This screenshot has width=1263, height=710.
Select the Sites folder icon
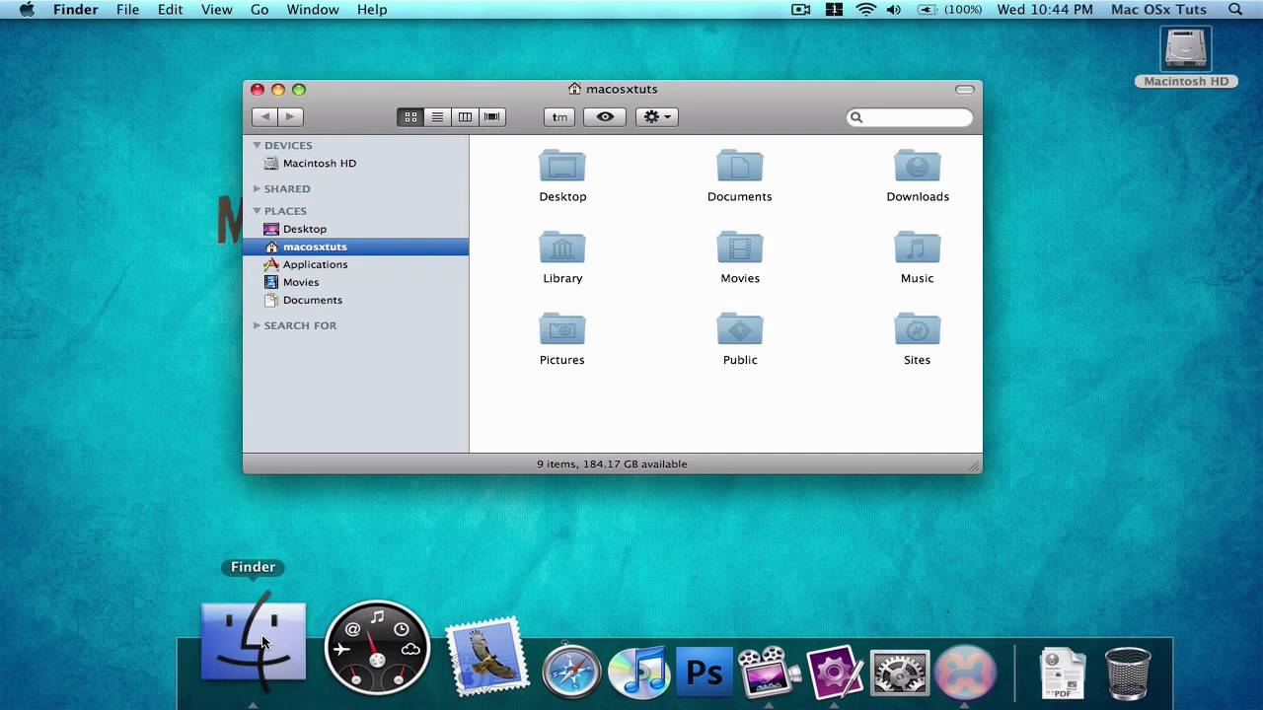[918, 330]
